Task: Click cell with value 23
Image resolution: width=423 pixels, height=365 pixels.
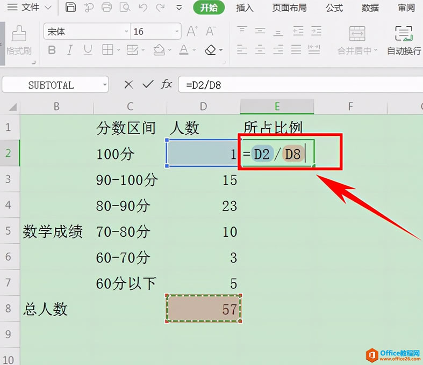Action: click(x=204, y=205)
